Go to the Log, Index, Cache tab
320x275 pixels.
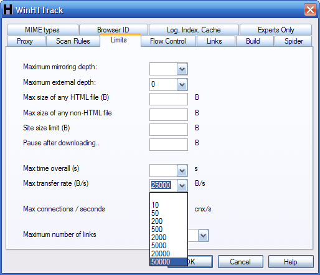[x=194, y=30]
